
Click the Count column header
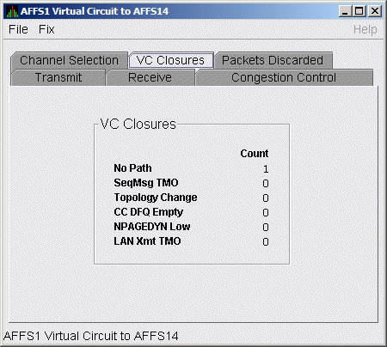click(x=255, y=154)
